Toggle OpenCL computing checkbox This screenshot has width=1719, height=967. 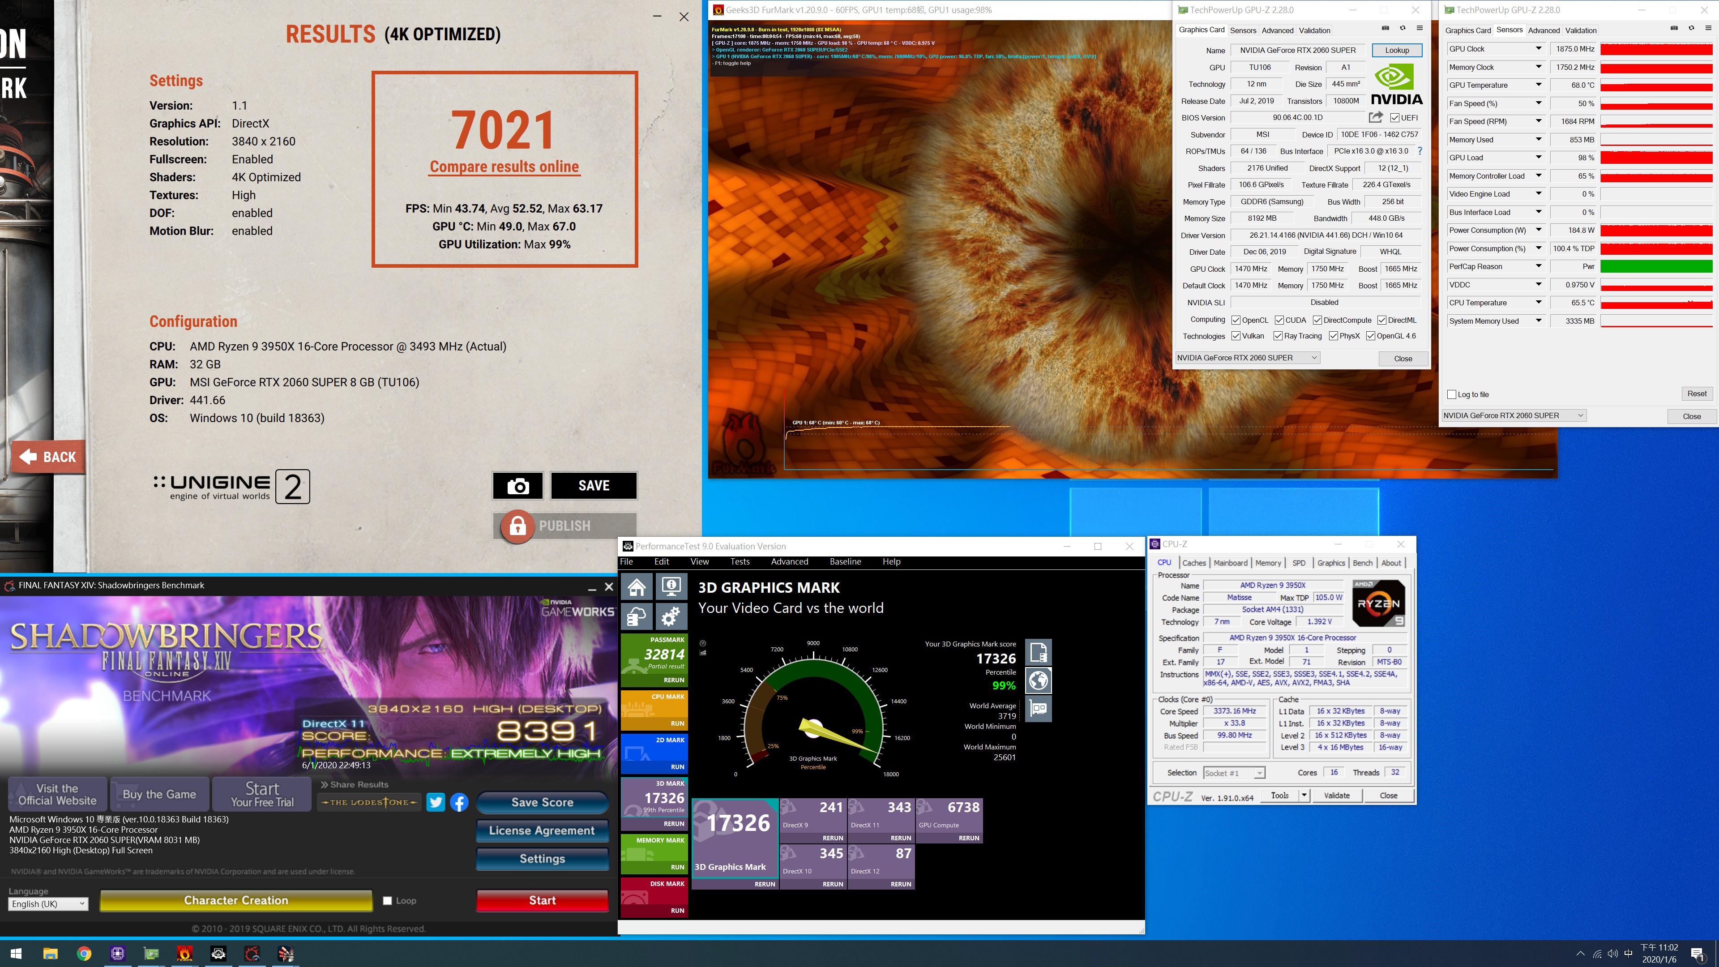[1236, 321]
